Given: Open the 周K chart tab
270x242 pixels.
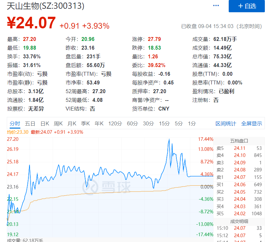Looking at the screenshot, I should point(58,123).
